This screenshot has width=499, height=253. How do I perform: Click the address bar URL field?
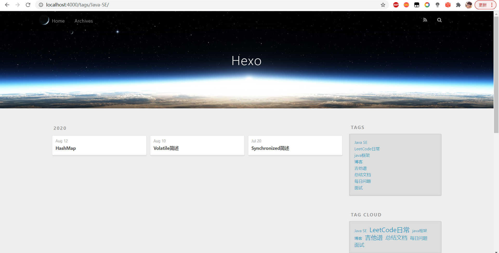208,5
